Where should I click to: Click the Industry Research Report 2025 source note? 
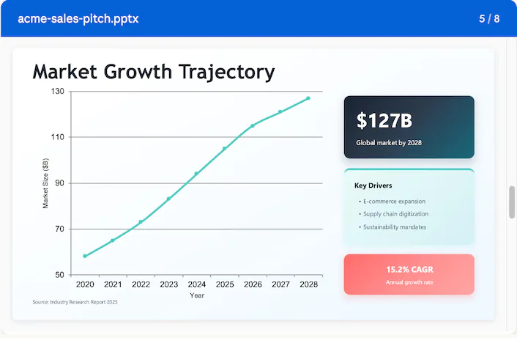tap(75, 302)
